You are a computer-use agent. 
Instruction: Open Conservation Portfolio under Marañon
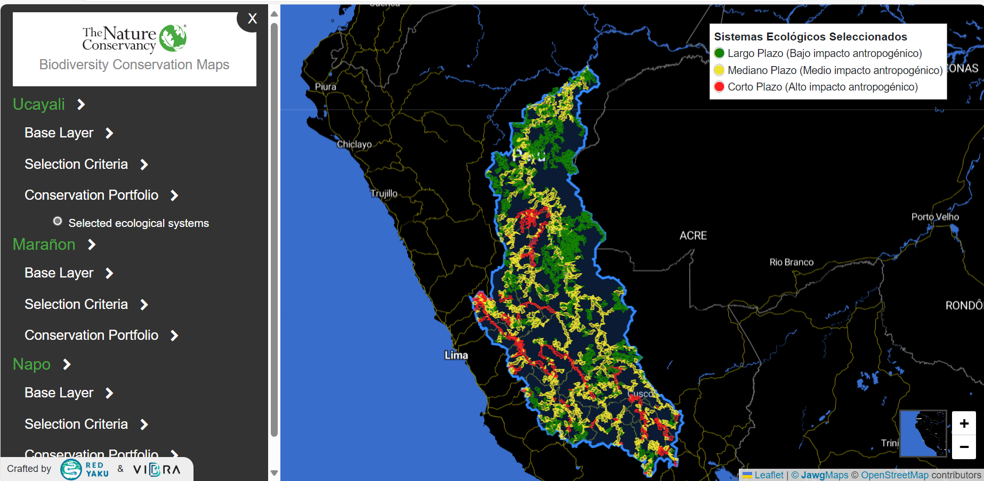[101, 335]
